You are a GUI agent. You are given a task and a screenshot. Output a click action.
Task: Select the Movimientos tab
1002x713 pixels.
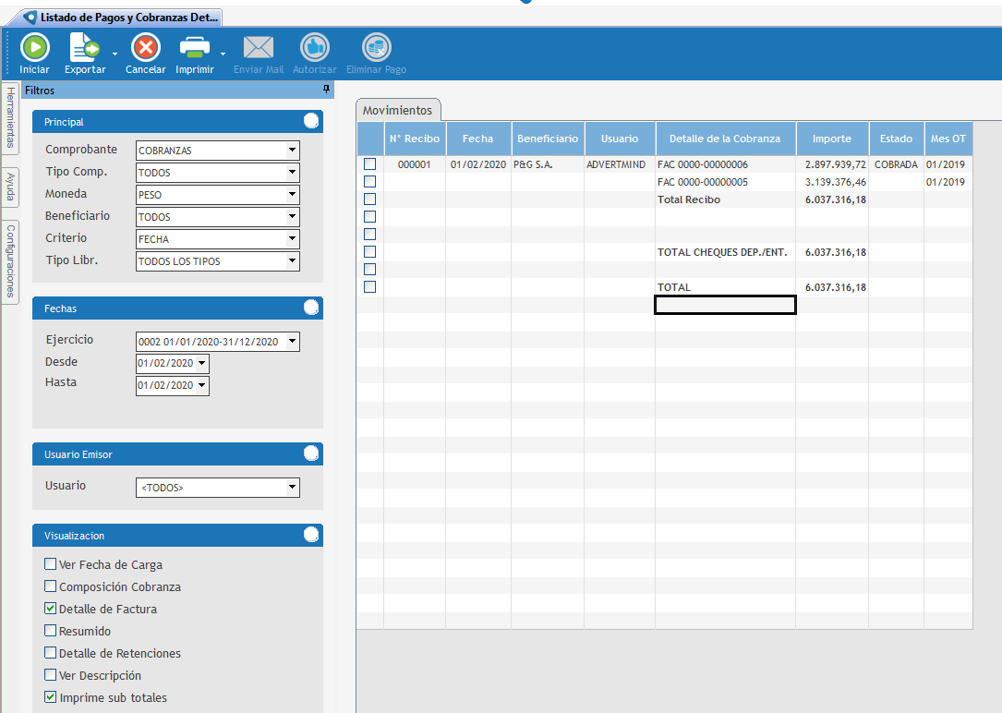397,110
